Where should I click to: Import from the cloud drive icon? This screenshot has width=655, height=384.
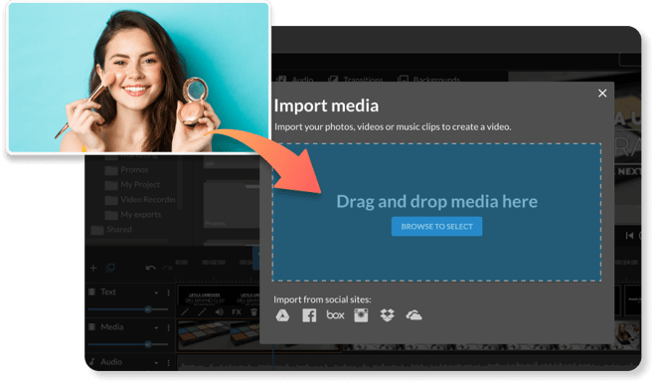[x=413, y=315]
